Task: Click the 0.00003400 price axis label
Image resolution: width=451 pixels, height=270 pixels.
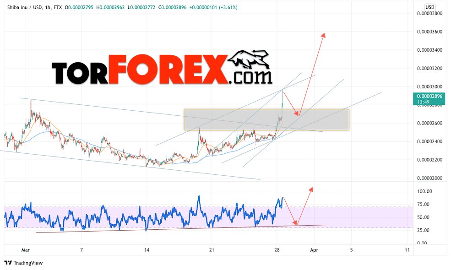Action: [x=429, y=50]
